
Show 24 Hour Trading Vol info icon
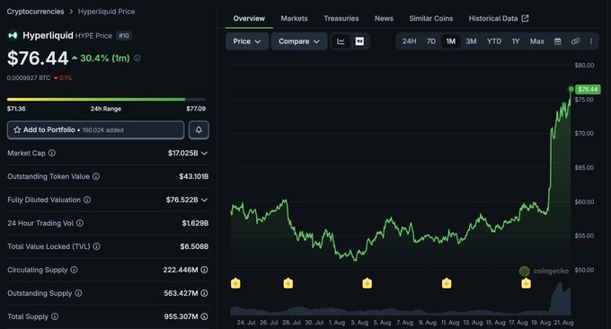coord(80,223)
